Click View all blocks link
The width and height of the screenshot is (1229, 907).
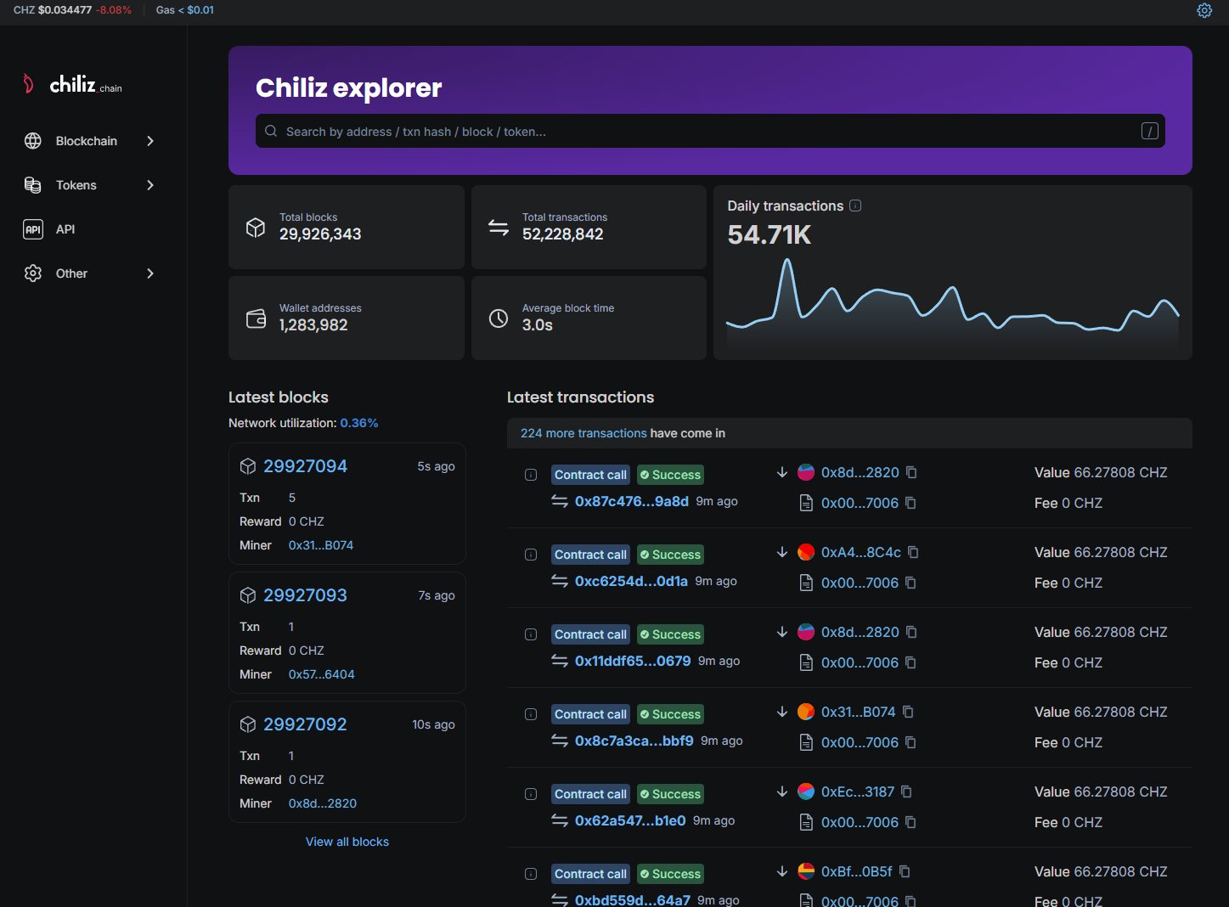click(x=347, y=842)
